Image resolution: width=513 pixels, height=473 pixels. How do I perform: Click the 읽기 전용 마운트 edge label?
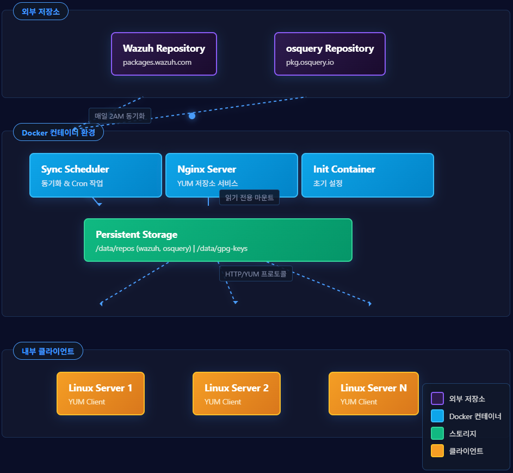click(249, 198)
